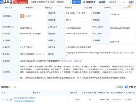
Task: Select region value 北京市石景山区
Action: click(x=26, y=47)
